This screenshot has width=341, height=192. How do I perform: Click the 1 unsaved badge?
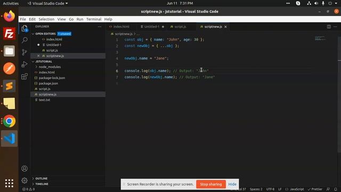click(64, 34)
